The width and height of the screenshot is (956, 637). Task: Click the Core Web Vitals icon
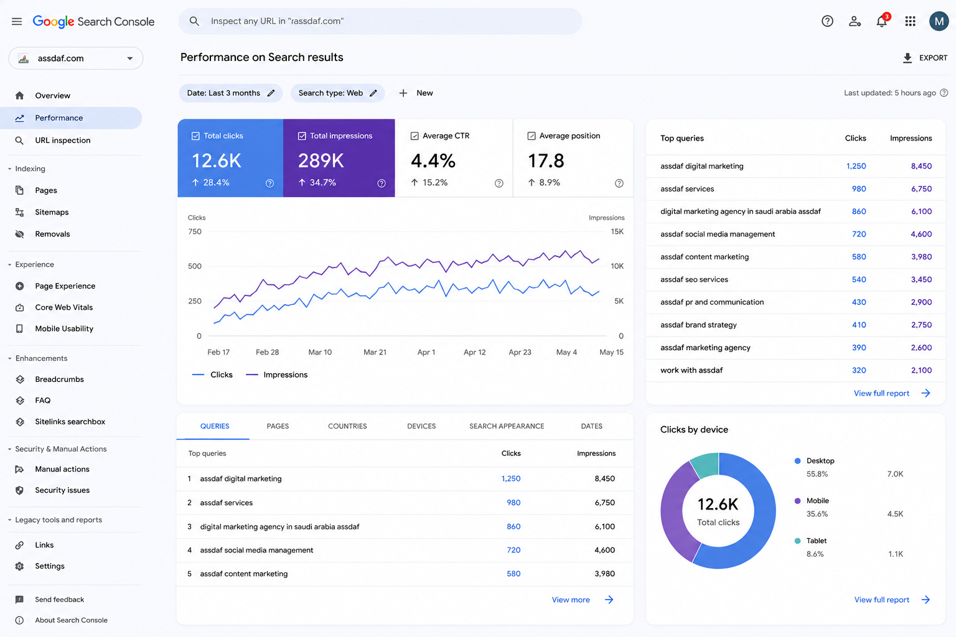click(19, 307)
